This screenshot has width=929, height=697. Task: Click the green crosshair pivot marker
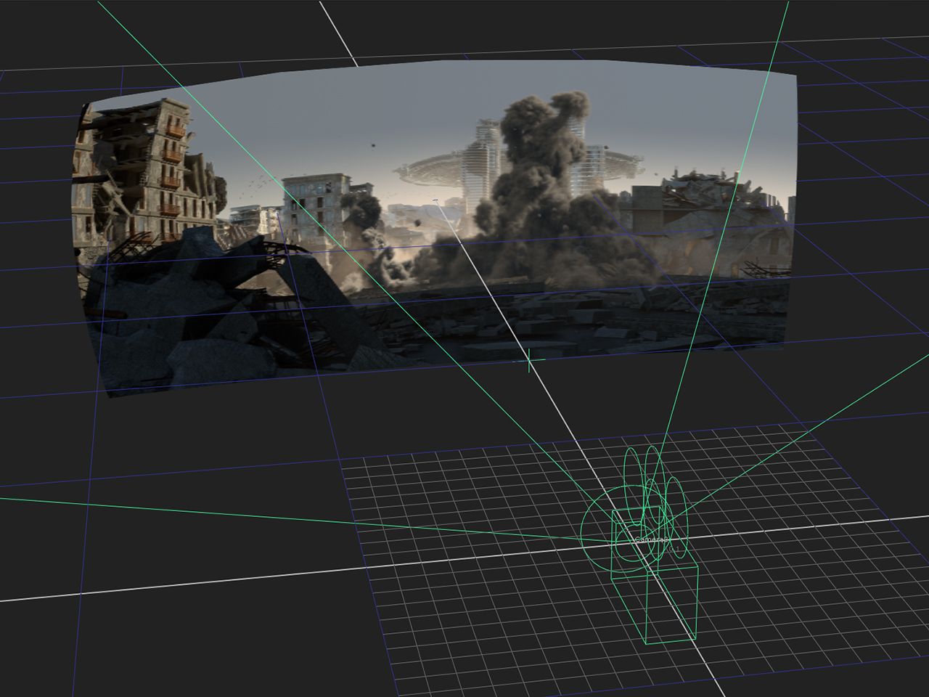pyautogui.click(x=528, y=359)
